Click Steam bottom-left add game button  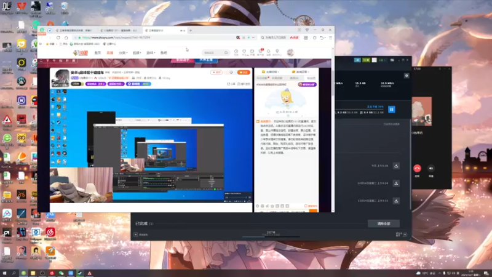point(141,235)
